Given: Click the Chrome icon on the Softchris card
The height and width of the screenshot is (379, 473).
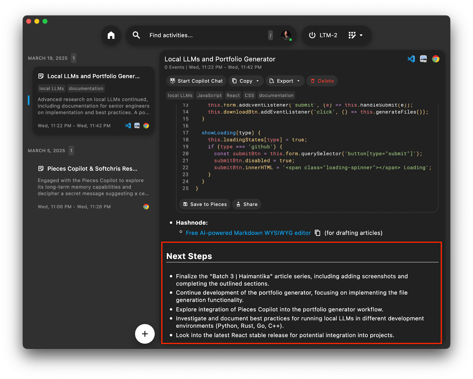Looking at the screenshot, I should (x=146, y=207).
